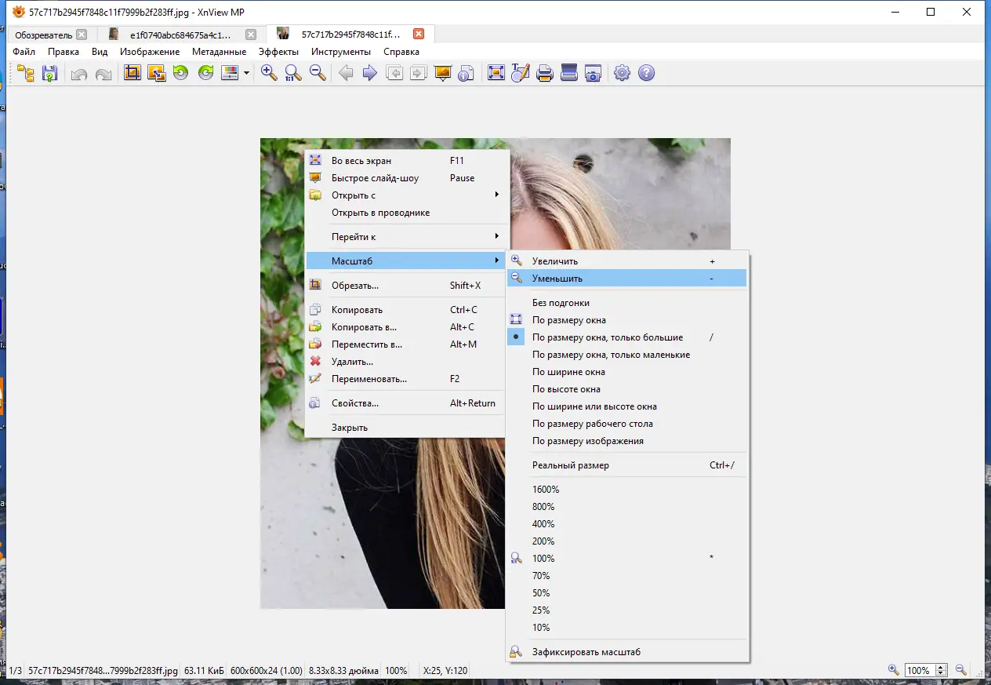This screenshot has width=991, height=685.
Task: Select the Crop tool in the toolbar
Action: click(x=133, y=72)
